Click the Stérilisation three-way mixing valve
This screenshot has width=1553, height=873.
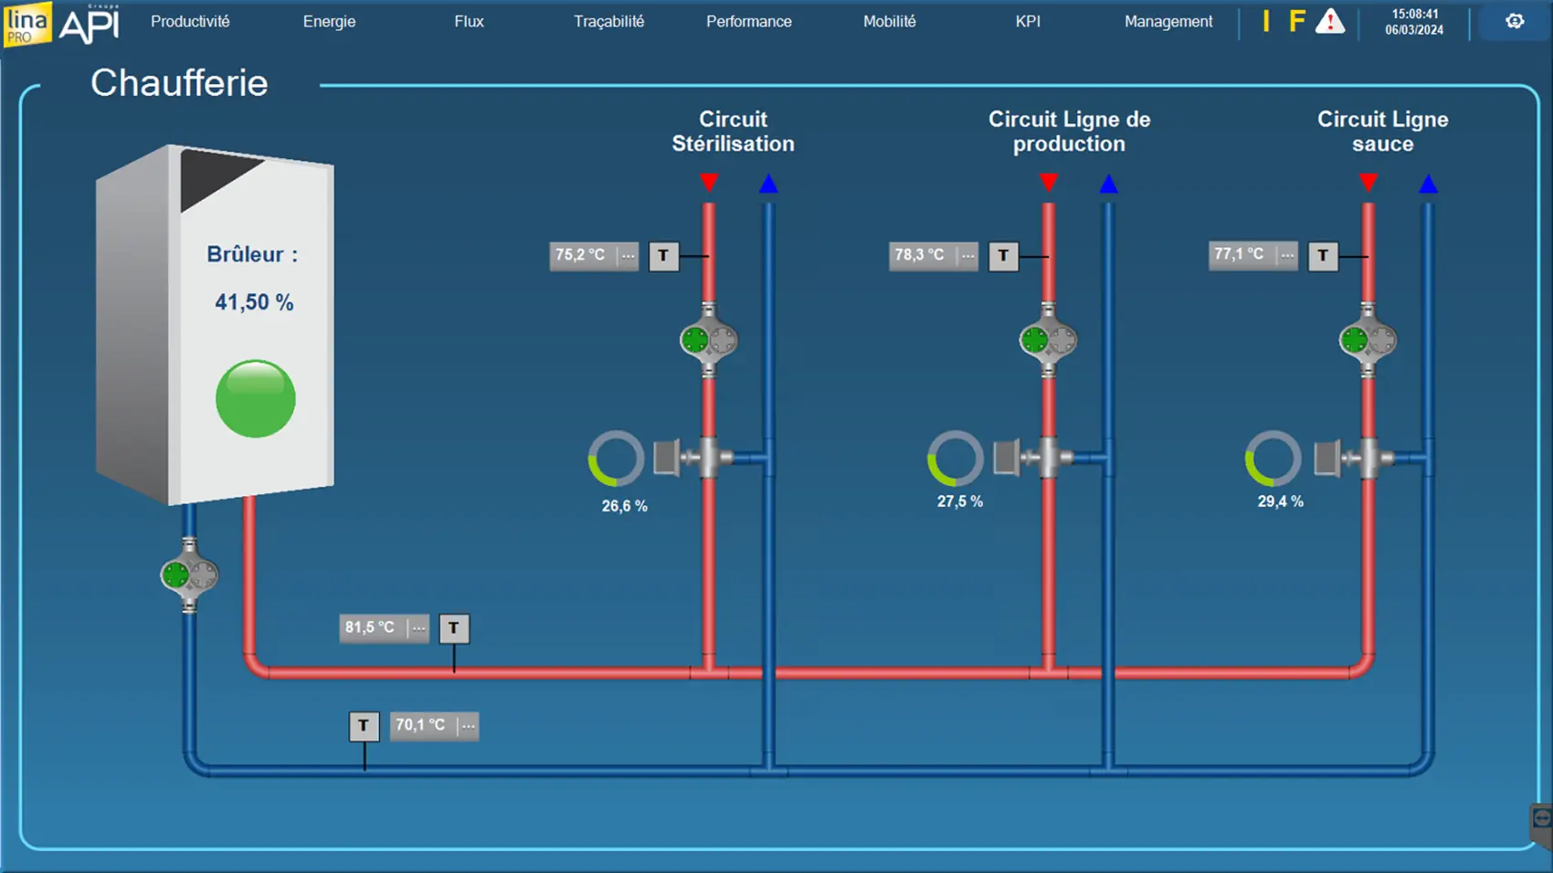coord(708,458)
